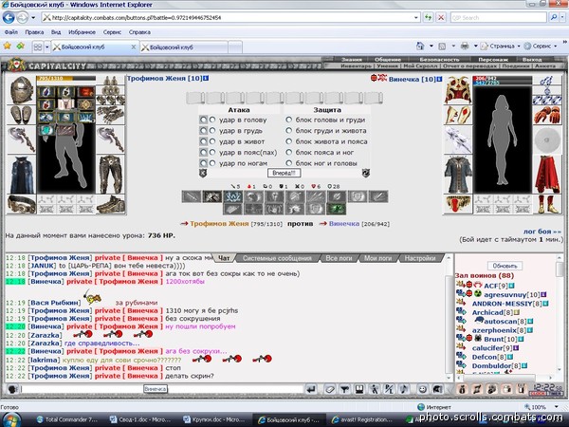Select attack option удар в живот
569x427 pixels.
click(x=212, y=141)
